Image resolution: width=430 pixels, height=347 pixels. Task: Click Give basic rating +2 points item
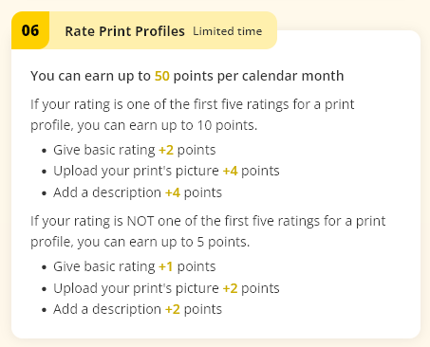click(x=135, y=150)
